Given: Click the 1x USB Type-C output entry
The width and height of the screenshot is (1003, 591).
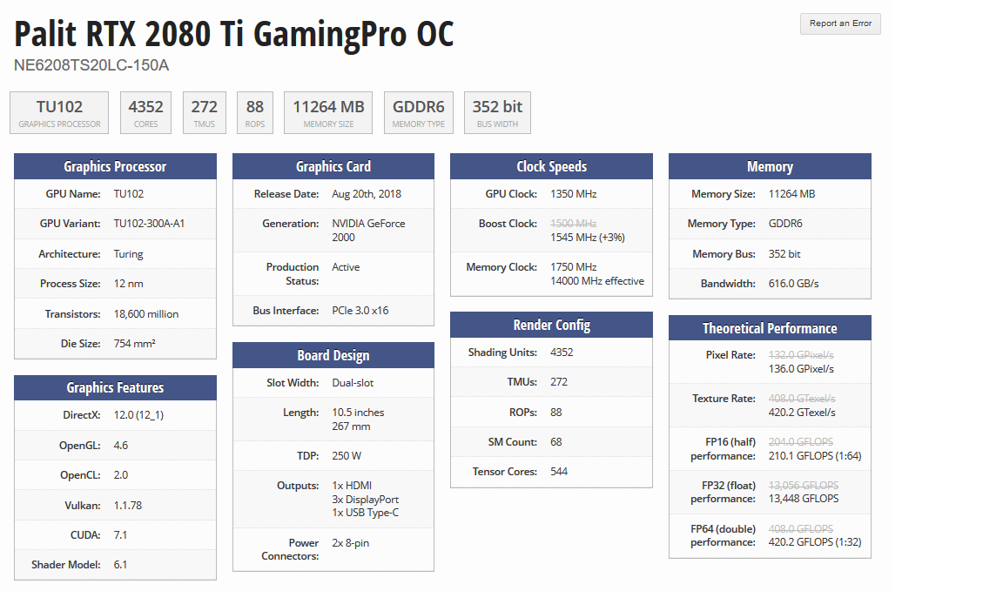Looking at the screenshot, I should click(366, 513).
